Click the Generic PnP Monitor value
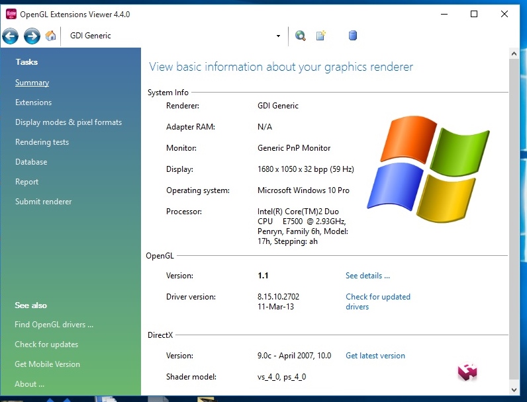Image resolution: width=527 pixels, height=402 pixels. tap(294, 148)
